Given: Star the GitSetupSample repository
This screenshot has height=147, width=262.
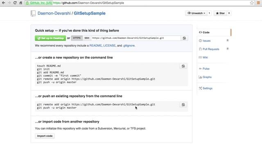Looking at the screenshot, I should 220,13.
